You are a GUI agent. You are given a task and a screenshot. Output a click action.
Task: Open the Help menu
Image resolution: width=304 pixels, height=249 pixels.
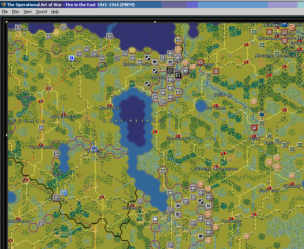point(55,12)
